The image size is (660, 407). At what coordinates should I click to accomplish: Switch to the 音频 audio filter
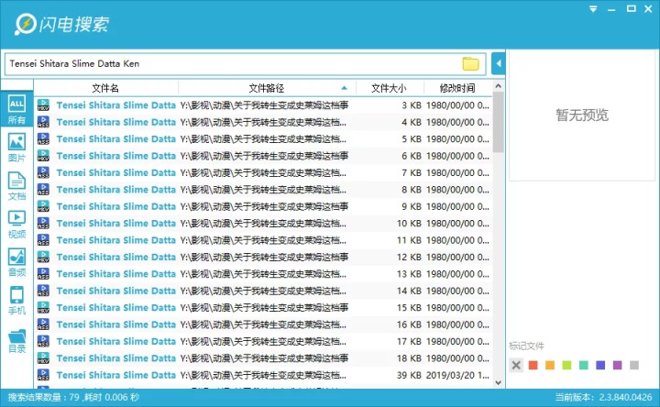(x=16, y=262)
